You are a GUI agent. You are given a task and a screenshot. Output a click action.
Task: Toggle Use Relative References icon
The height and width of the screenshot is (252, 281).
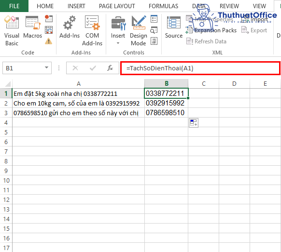tap(49, 30)
